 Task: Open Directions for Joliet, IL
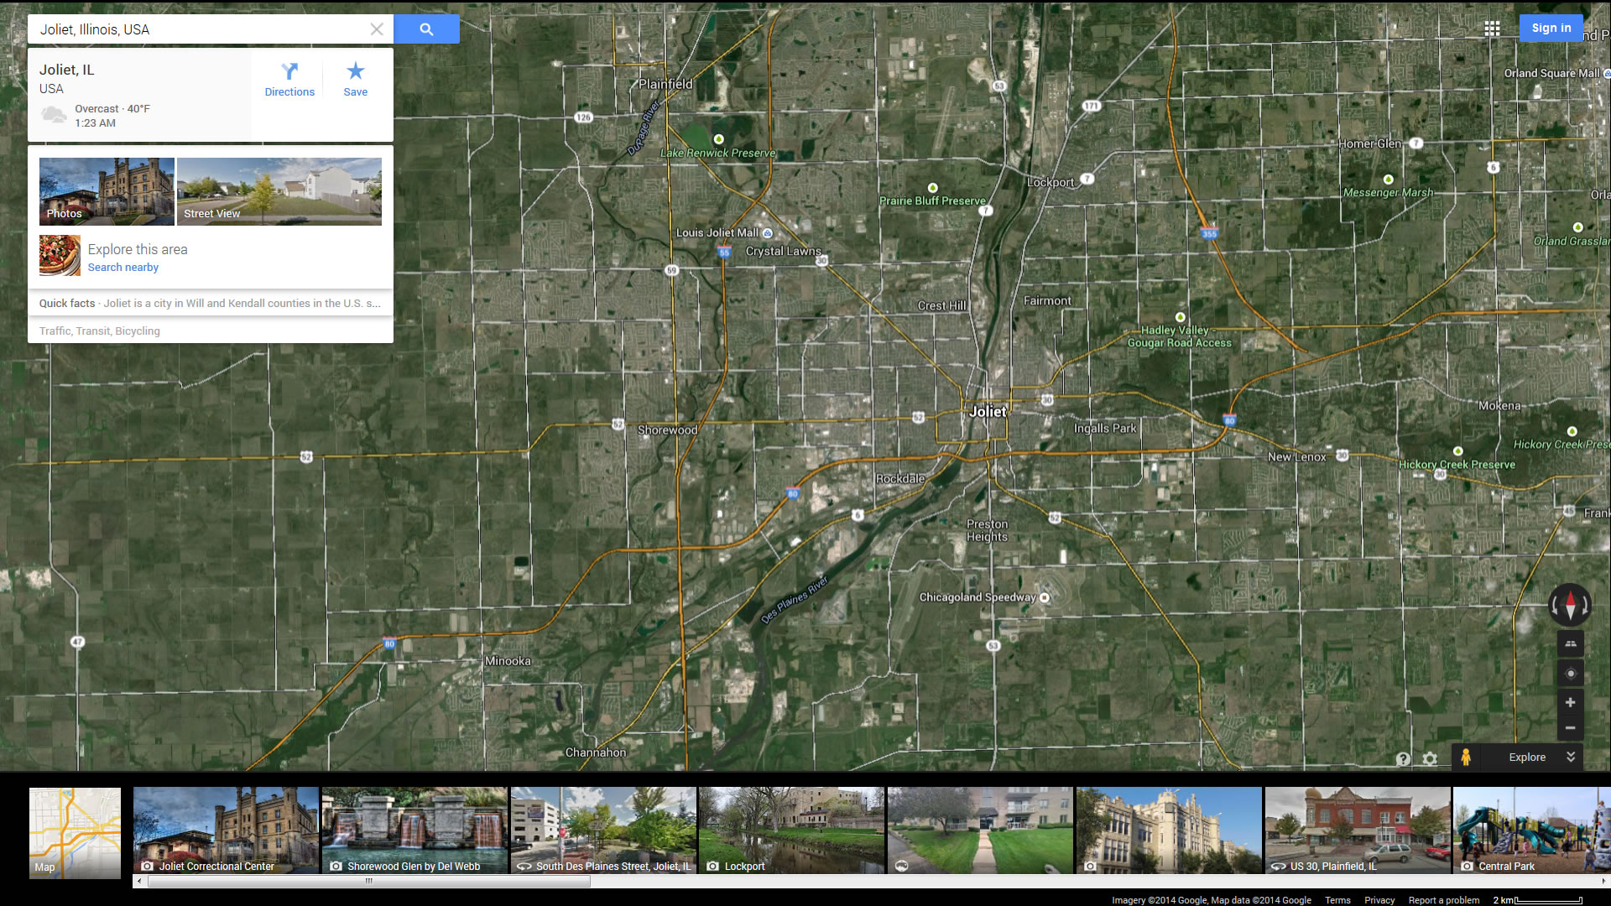click(x=289, y=80)
